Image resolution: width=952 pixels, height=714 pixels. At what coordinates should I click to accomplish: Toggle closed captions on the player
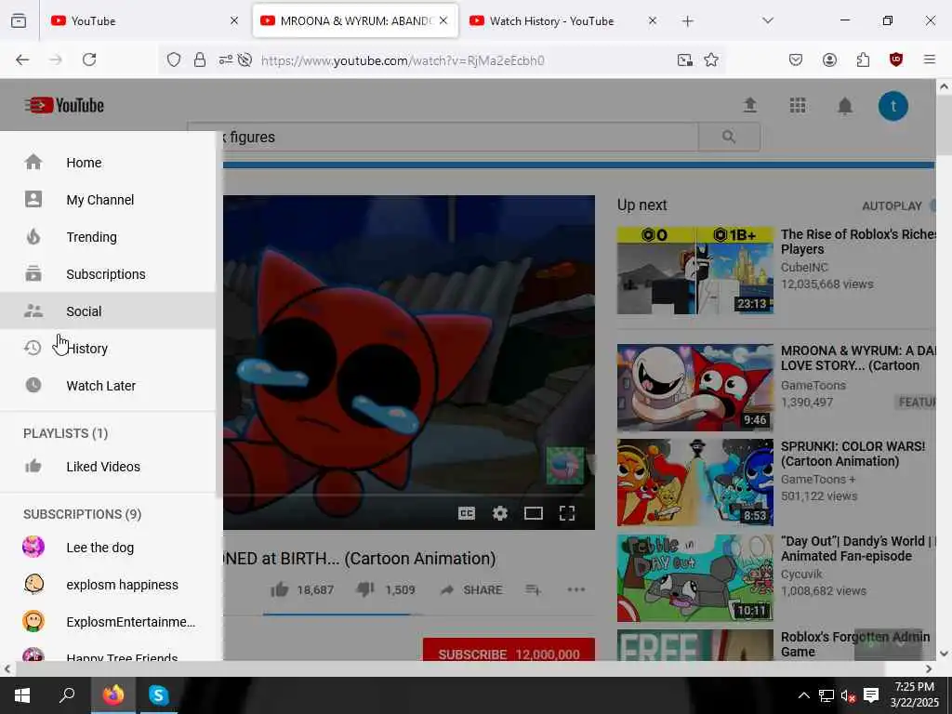(x=467, y=513)
